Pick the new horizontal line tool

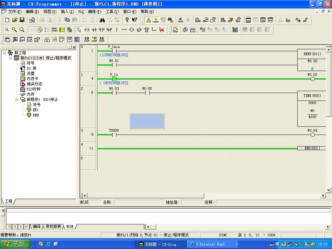coord(124,30)
